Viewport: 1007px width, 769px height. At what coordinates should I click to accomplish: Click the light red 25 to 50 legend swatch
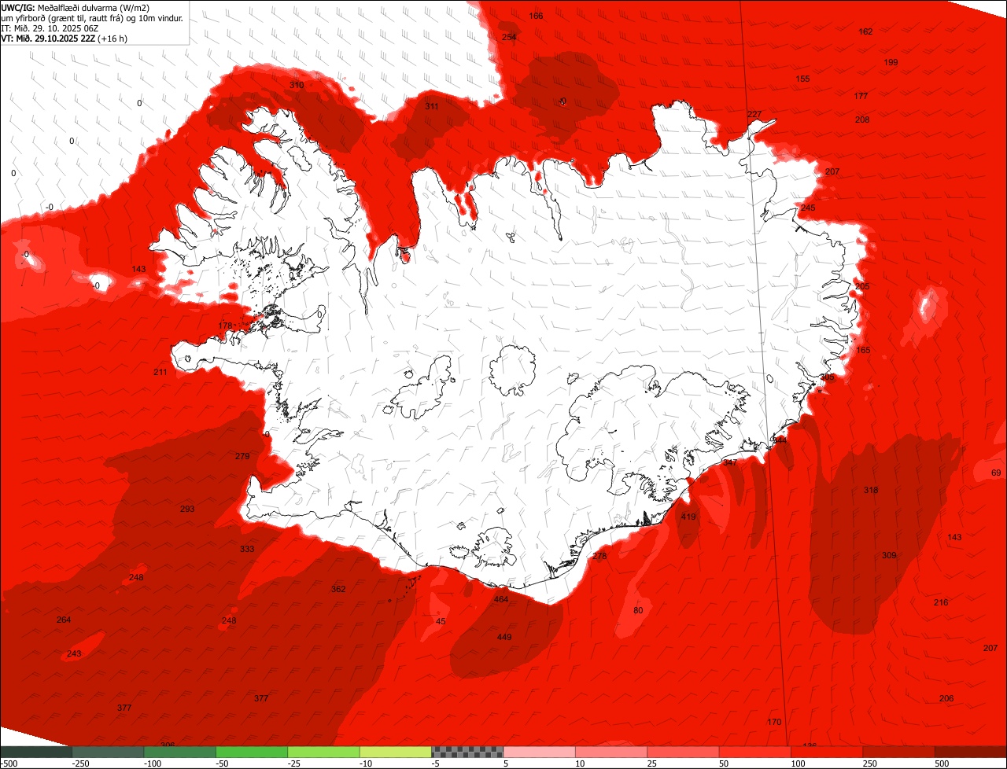pos(684,752)
